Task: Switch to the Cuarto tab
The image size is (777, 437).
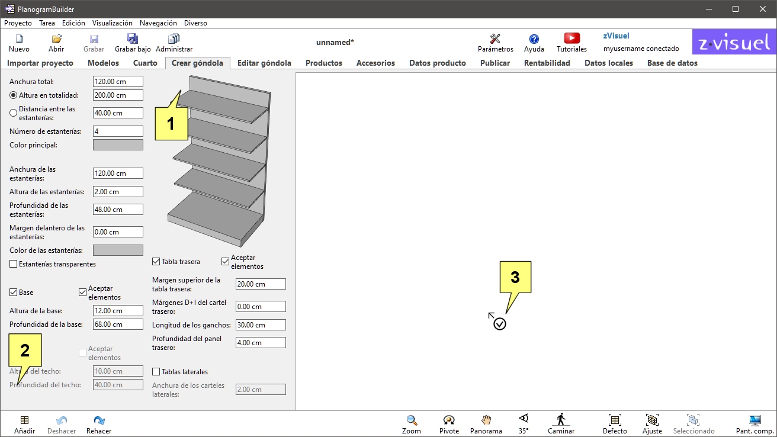Action: point(145,63)
